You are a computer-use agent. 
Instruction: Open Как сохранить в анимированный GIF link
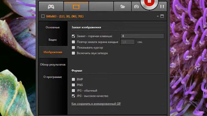(96, 104)
